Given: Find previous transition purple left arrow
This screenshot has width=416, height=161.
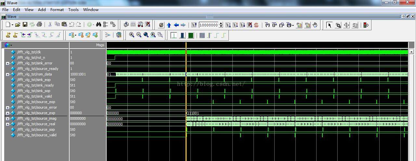Looking at the screenshot, I should pos(22,35).
